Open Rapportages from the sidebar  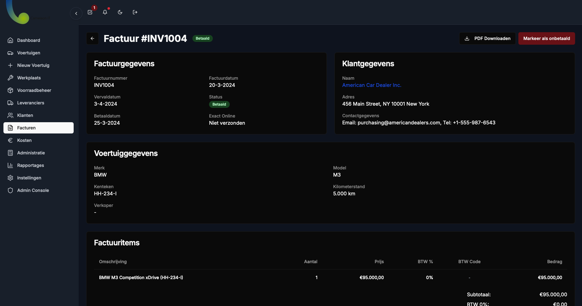(30, 165)
